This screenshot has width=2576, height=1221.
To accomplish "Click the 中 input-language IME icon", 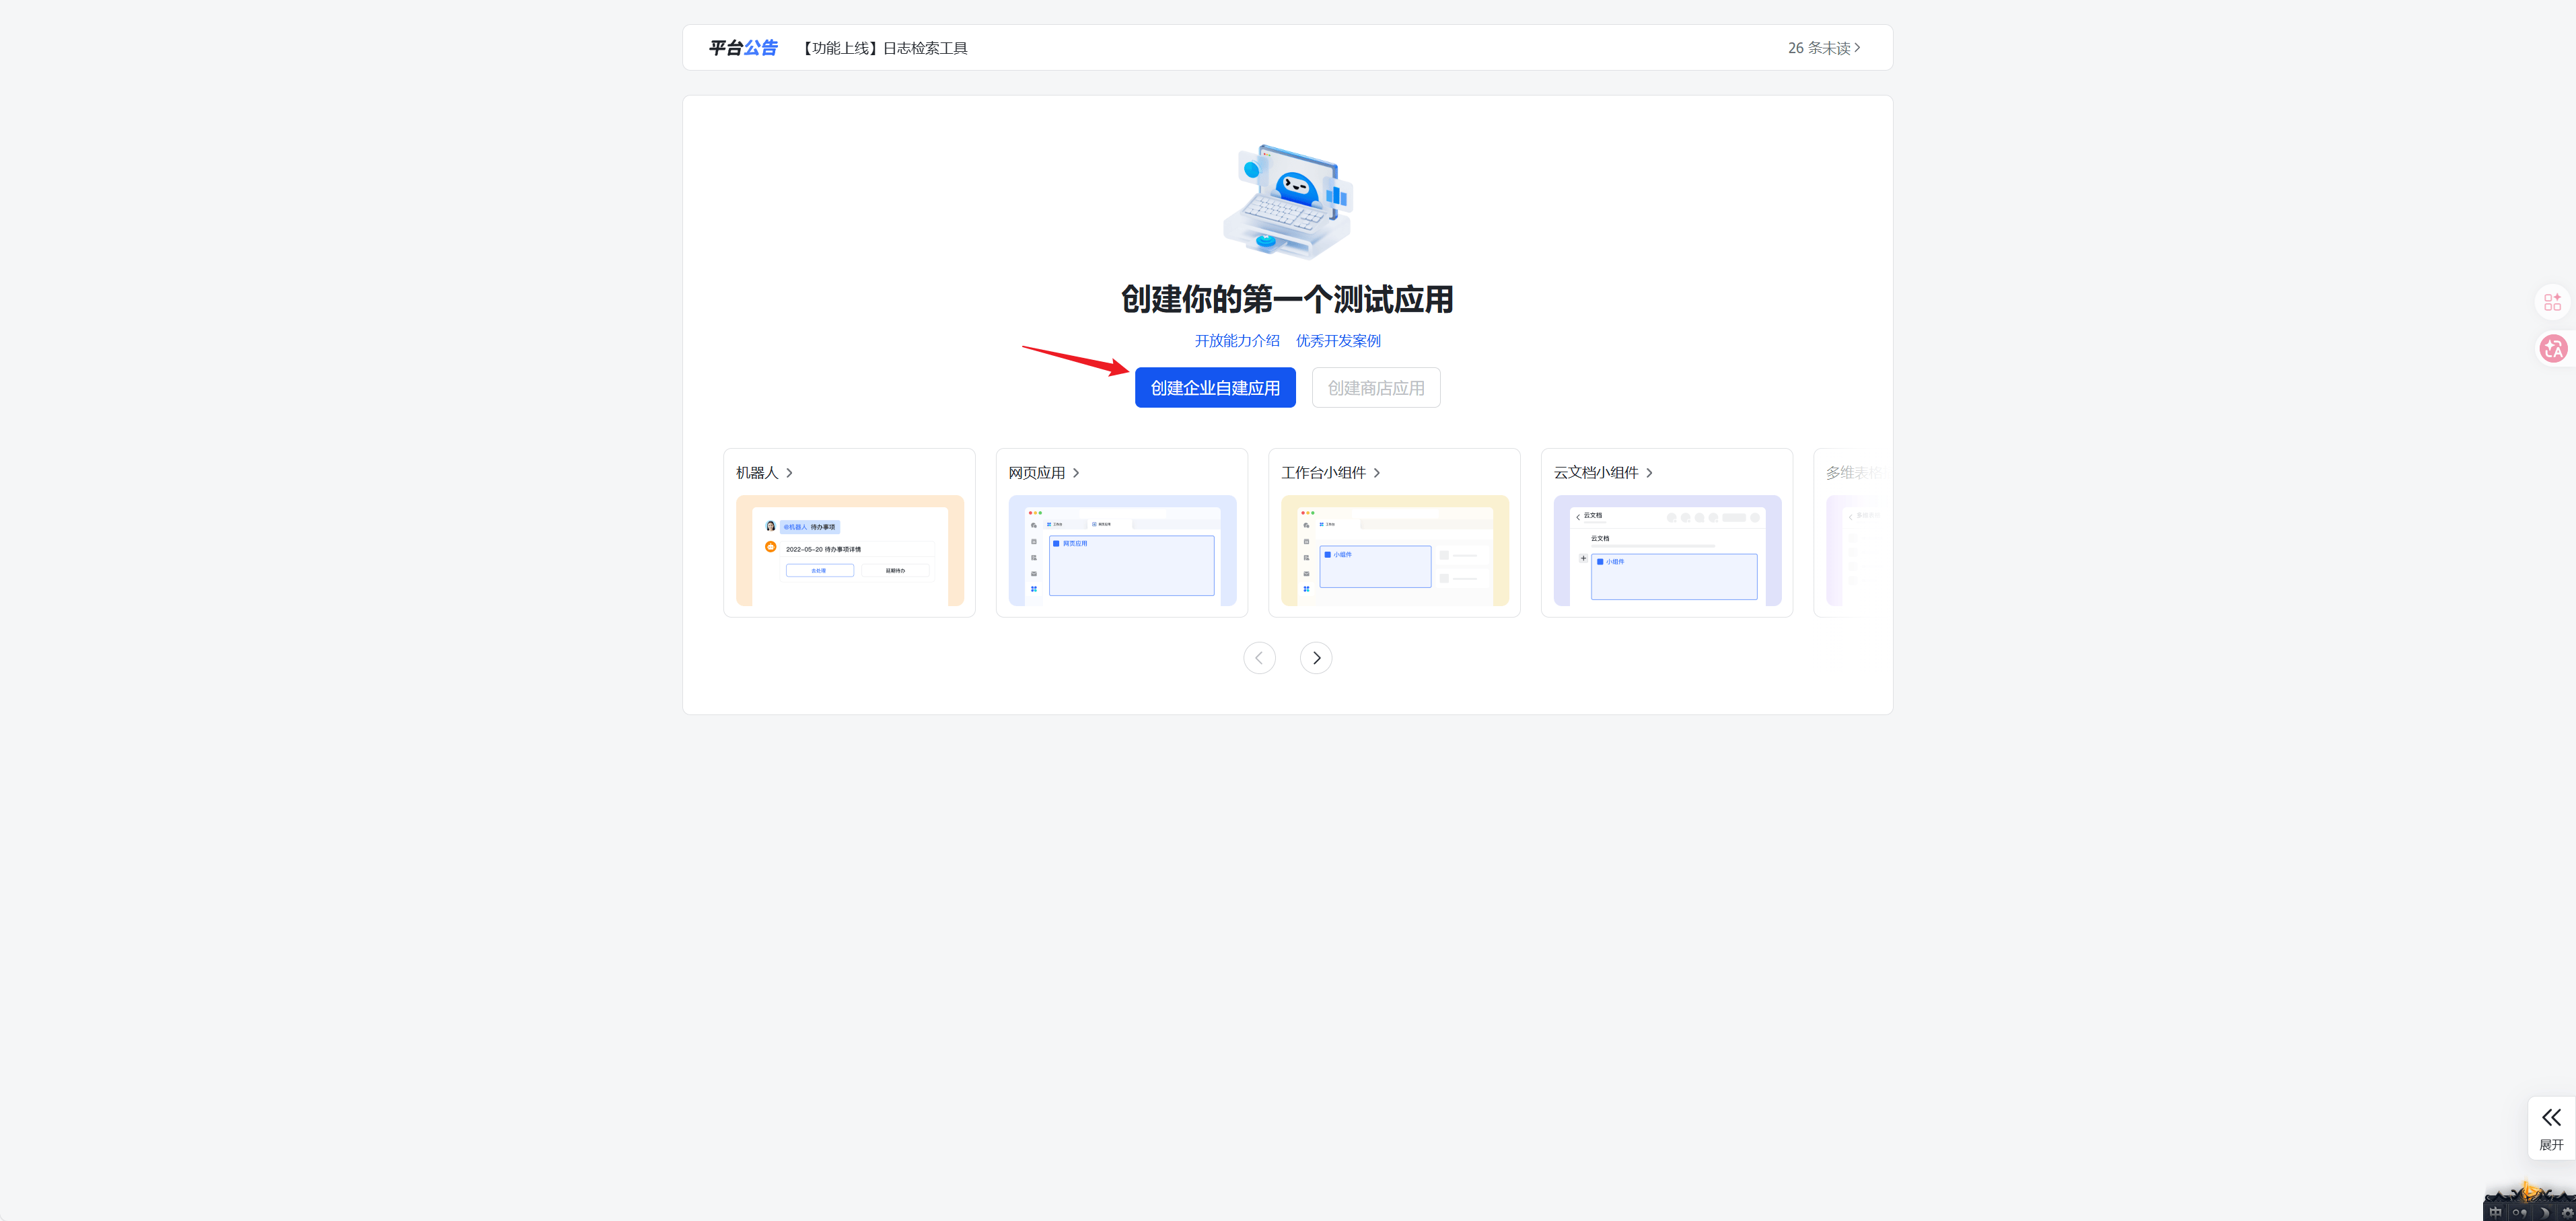I will 2495,1213.
